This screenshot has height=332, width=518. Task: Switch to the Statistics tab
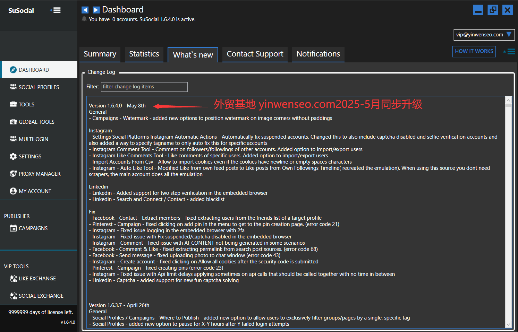pyautogui.click(x=144, y=54)
